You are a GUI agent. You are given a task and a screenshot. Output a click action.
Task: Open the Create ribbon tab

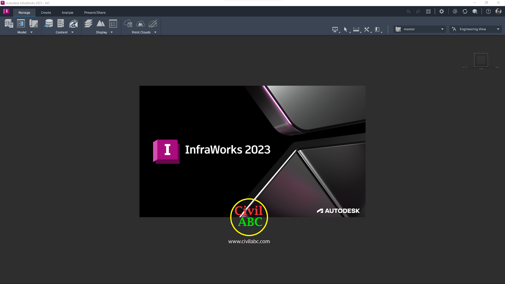(x=46, y=13)
